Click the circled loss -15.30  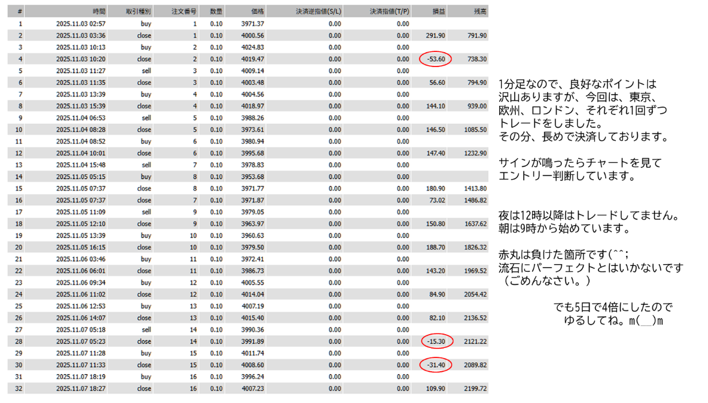click(437, 341)
